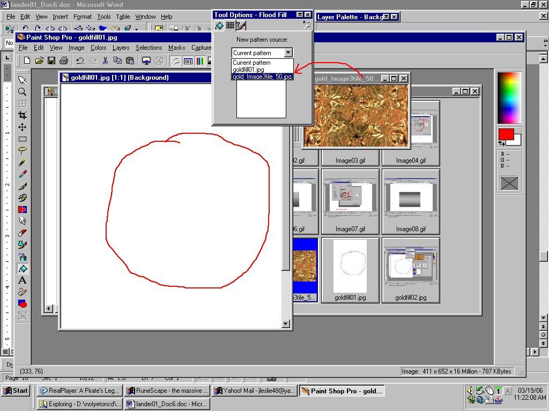Copy selection from the toolbar
The width and height of the screenshot is (549, 411).
[x=117, y=61]
